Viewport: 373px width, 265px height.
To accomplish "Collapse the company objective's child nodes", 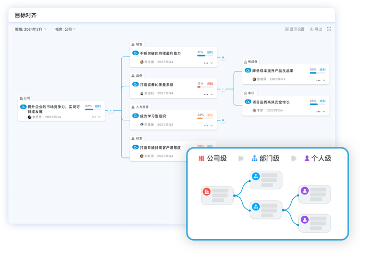I will coord(111,111).
